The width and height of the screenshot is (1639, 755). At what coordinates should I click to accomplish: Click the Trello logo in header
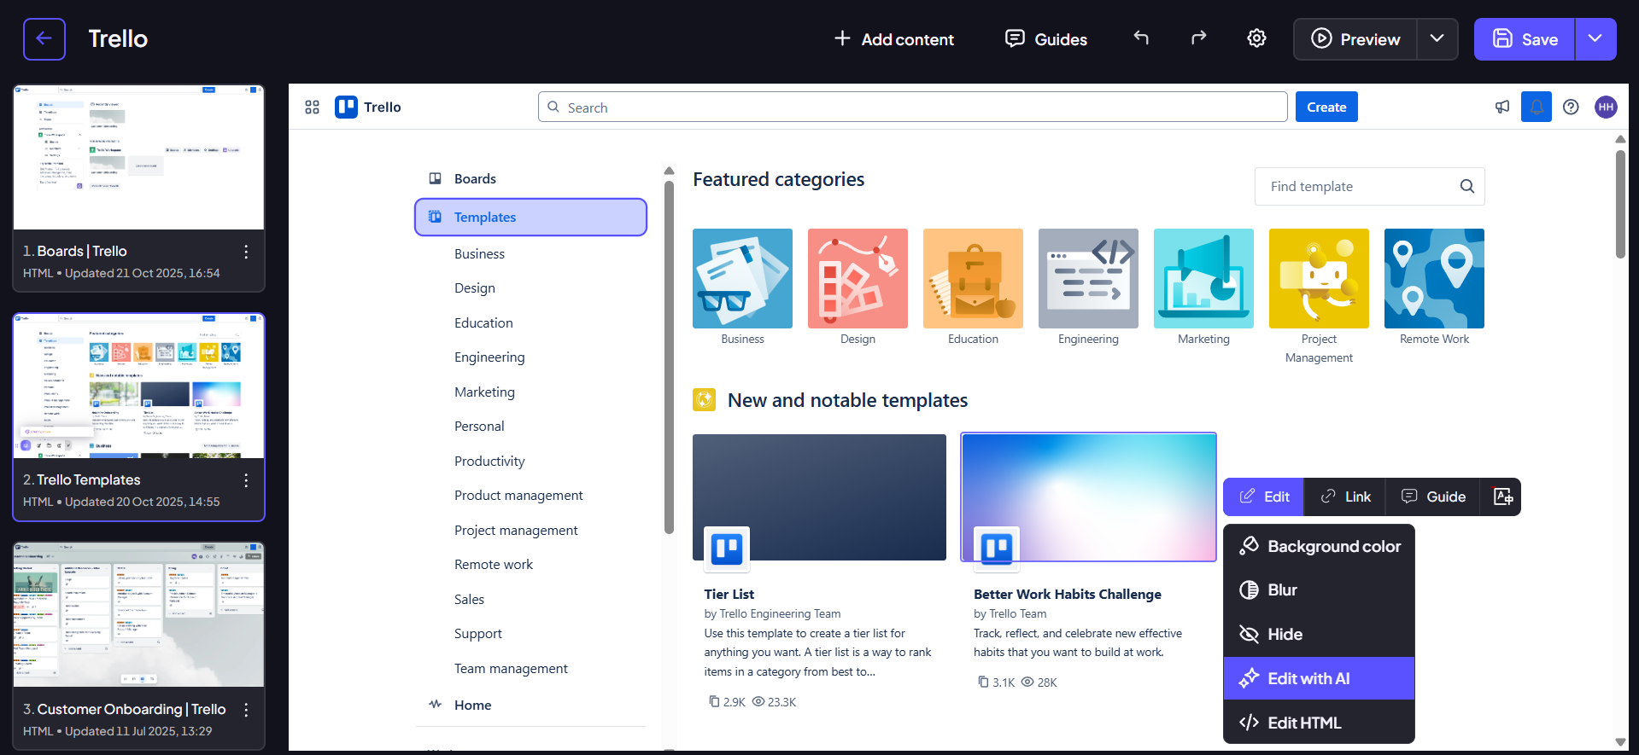point(368,107)
